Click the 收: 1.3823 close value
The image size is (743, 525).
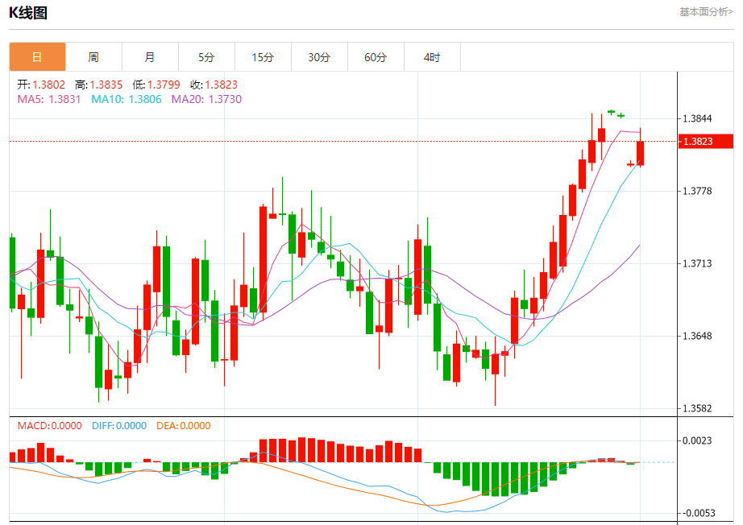[214, 85]
